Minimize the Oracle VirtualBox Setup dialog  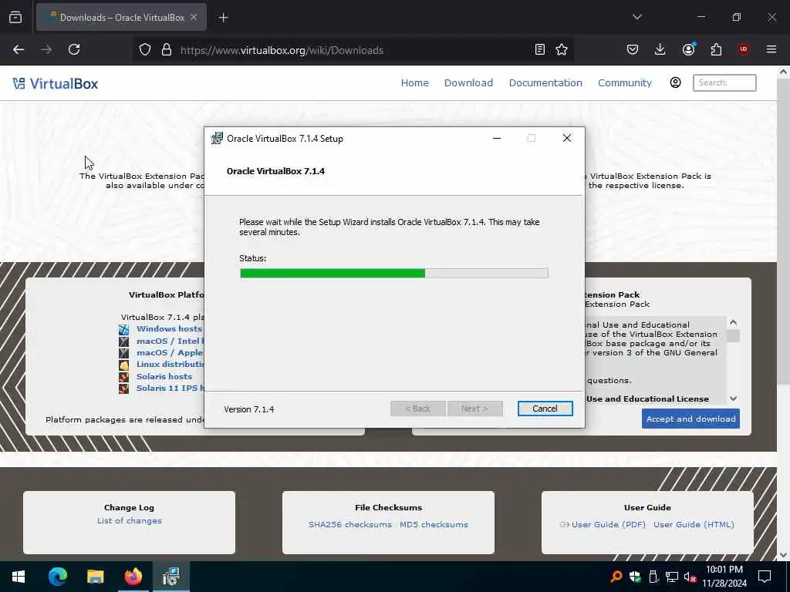tap(497, 139)
